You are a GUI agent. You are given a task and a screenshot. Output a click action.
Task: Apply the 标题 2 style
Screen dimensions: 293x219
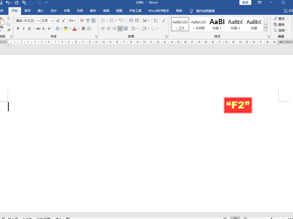tap(235, 24)
